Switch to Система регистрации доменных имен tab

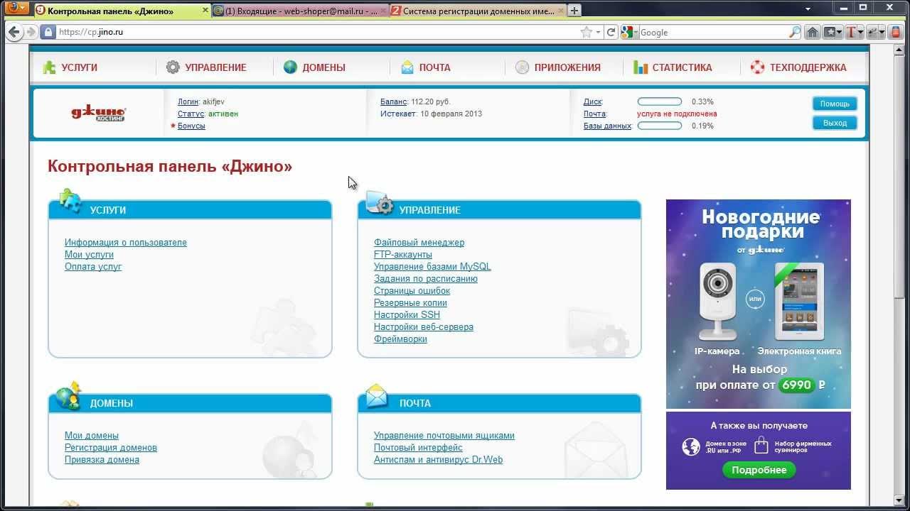(x=477, y=11)
